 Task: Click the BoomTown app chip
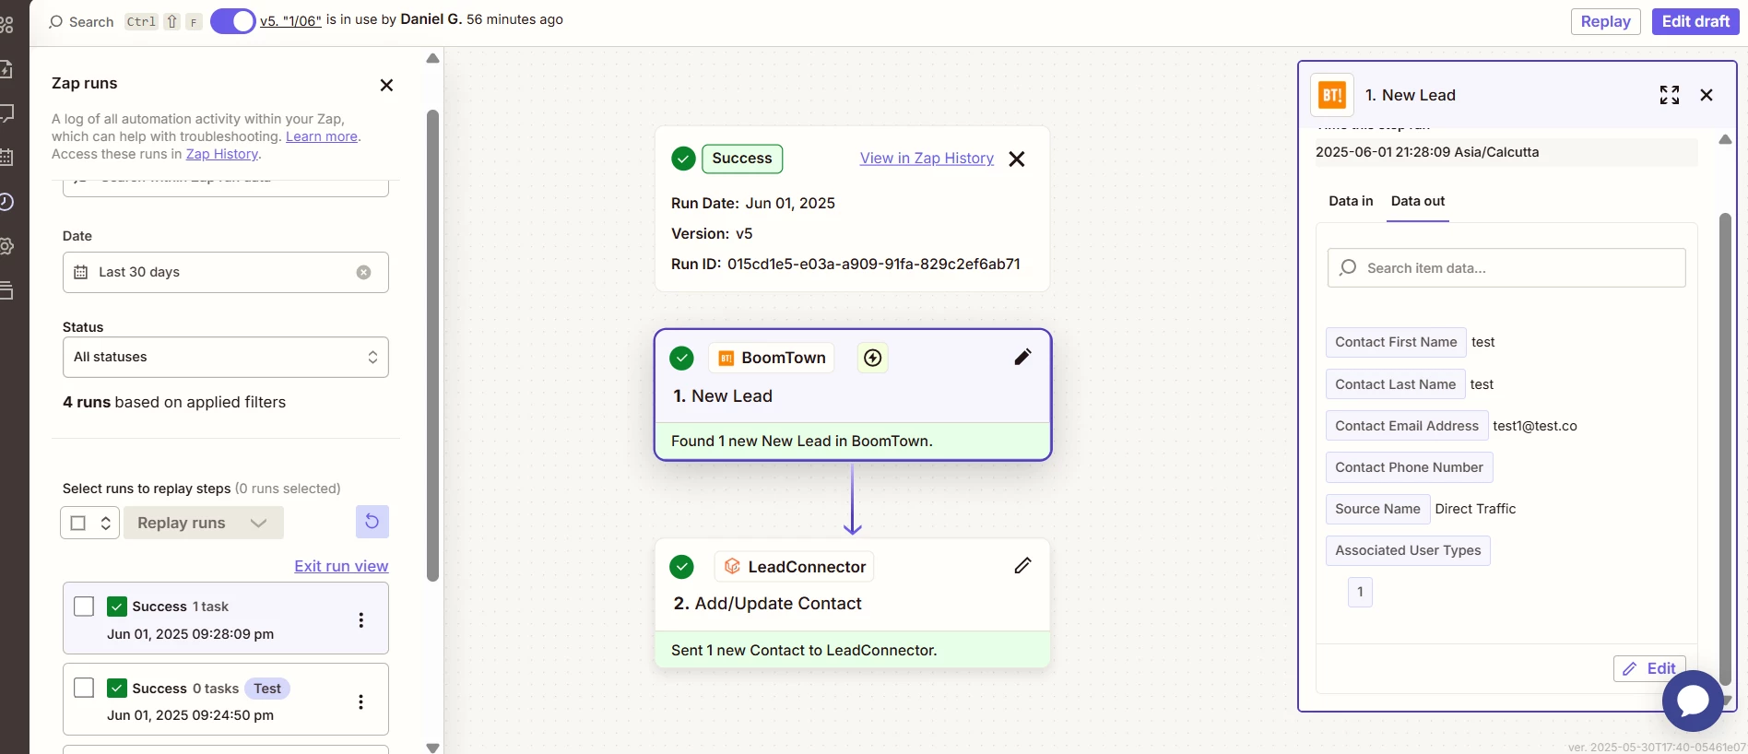[x=772, y=358]
